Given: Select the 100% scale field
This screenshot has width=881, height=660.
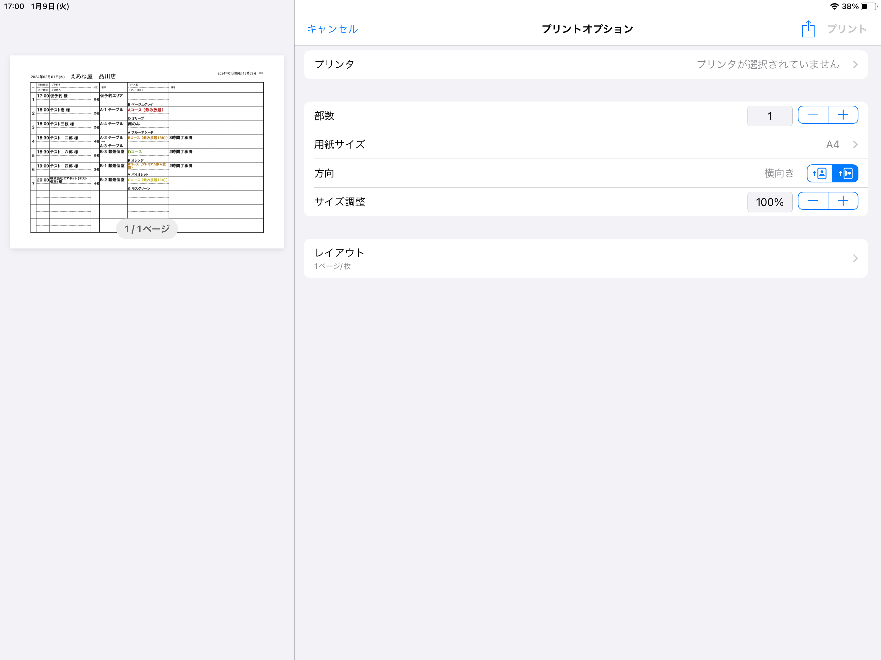Looking at the screenshot, I should [x=769, y=202].
